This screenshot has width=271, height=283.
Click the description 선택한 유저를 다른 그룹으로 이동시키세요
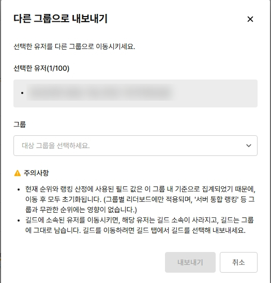pyautogui.click(x=74, y=46)
